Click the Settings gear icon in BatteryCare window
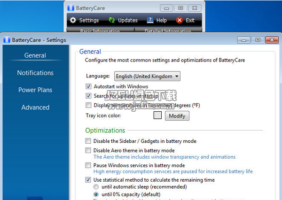Screen dimensions: 282x200 pyautogui.click(x=73, y=20)
